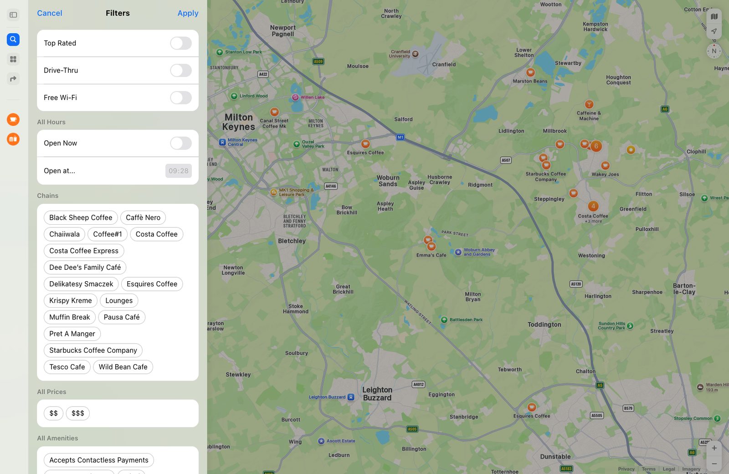
Task: Select the MK1 Shopping & Leisure Park marker
Action: (x=273, y=192)
